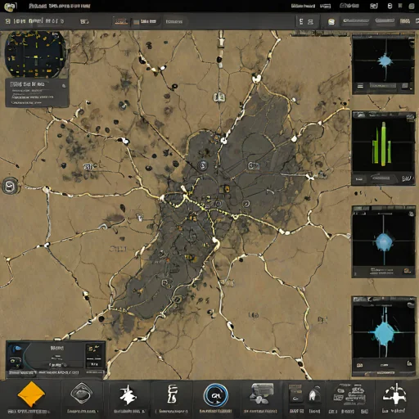The image size is (419, 419).
Task: Select the third dim tab in top toolbar
Action: click(x=174, y=21)
